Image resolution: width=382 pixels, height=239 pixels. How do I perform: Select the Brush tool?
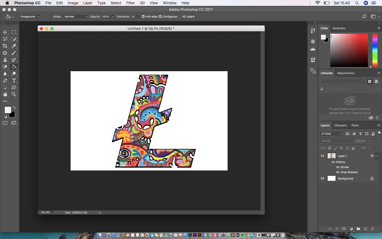[14, 53]
